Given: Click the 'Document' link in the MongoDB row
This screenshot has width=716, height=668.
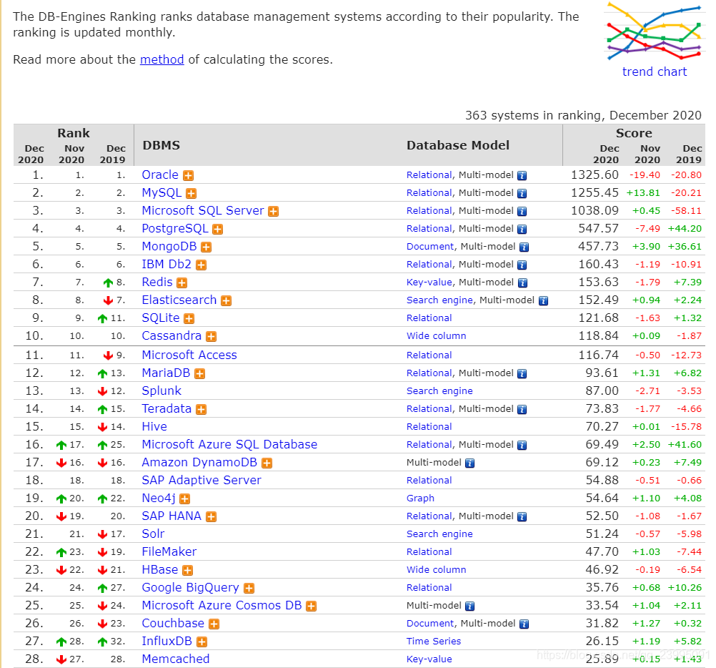Looking at the screenshot, I should click(x=431, y=246).
